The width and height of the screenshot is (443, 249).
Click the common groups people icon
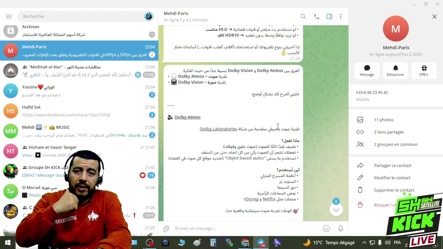360,145
